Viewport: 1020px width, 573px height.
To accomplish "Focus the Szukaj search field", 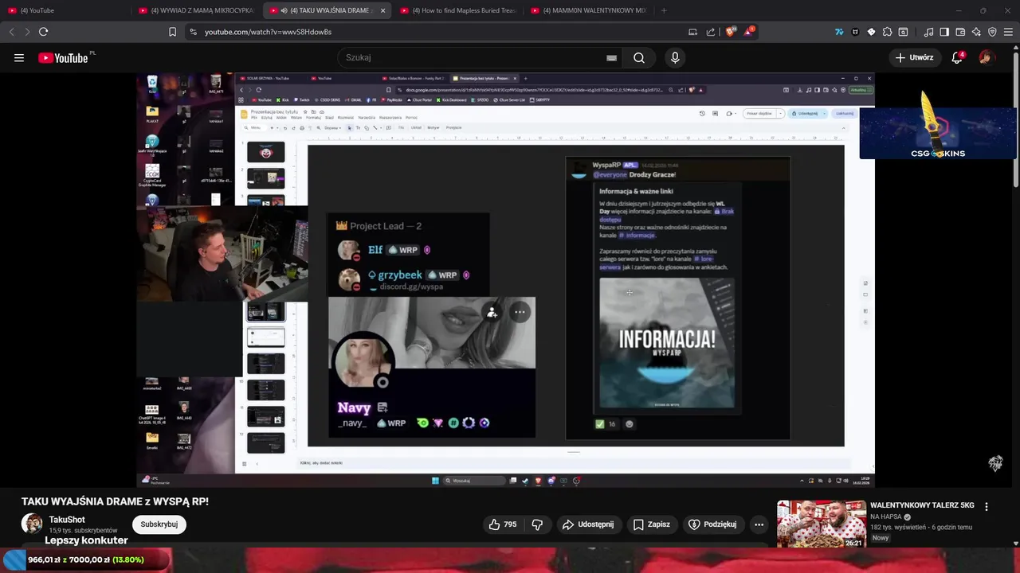I will click(474, 57).
